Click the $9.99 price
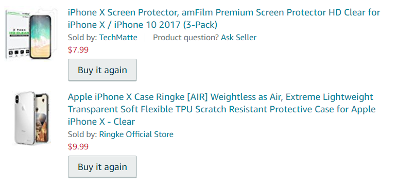This screenshot has height=186, width=396. click(x=78, y=146)
